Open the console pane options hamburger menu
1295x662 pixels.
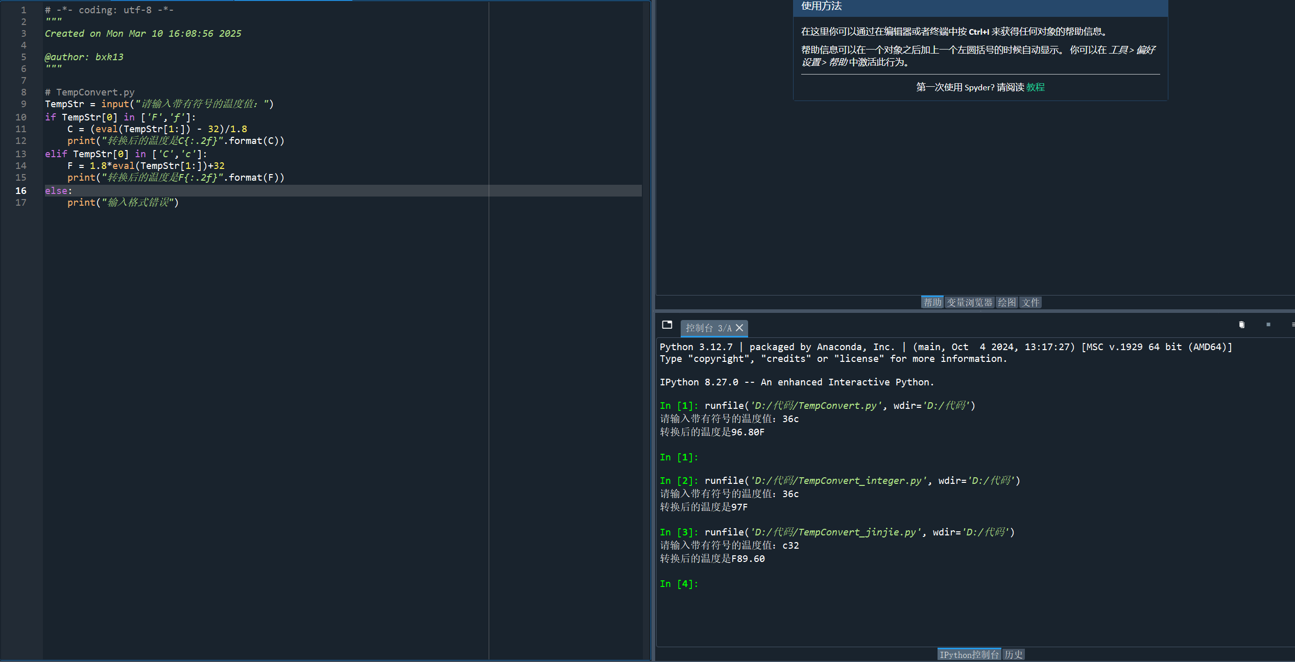(x=1292, y=325)
